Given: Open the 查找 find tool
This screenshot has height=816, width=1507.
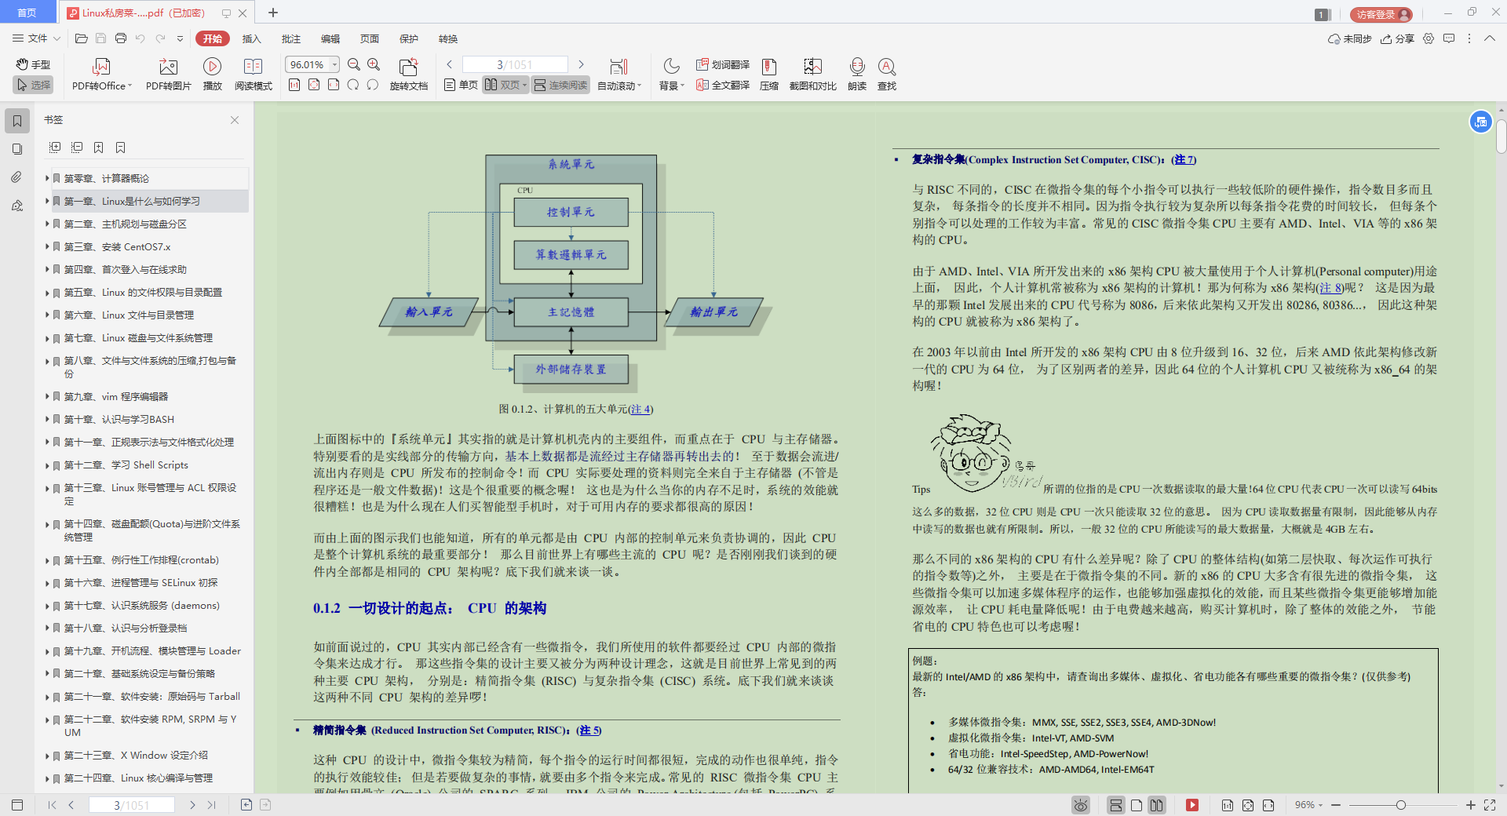Looking at the screenshot, I should coord(887,75).
